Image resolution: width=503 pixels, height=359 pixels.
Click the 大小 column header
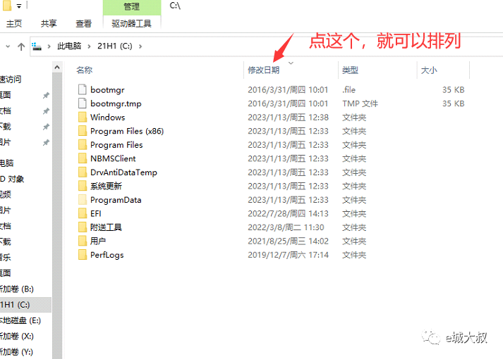tap(429, 70)
